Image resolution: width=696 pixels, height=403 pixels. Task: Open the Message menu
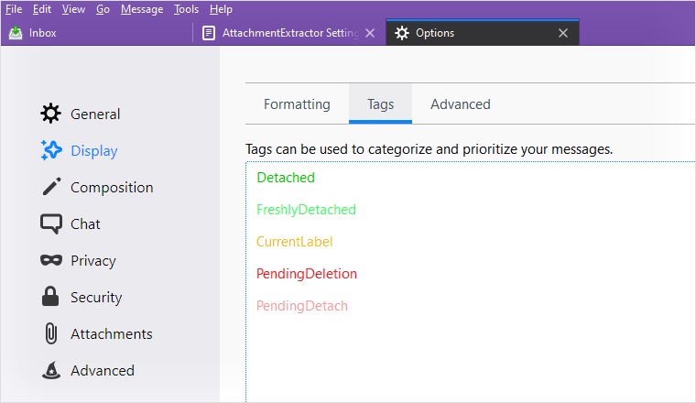[142, 9]
